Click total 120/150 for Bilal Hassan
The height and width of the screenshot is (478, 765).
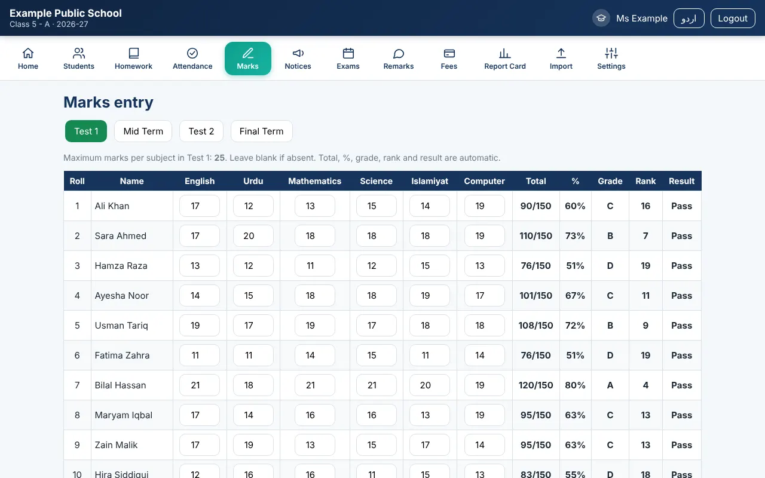pyautogui.click(x=536, y=385)
